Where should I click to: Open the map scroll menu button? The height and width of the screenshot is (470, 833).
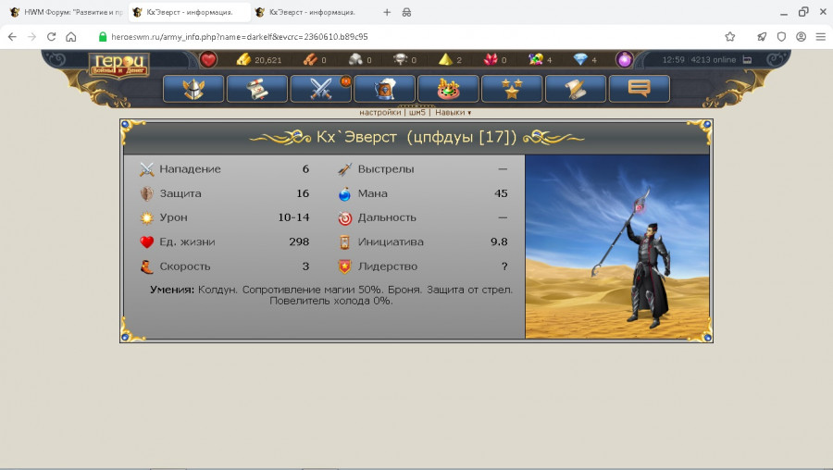[x=257, y=88]
